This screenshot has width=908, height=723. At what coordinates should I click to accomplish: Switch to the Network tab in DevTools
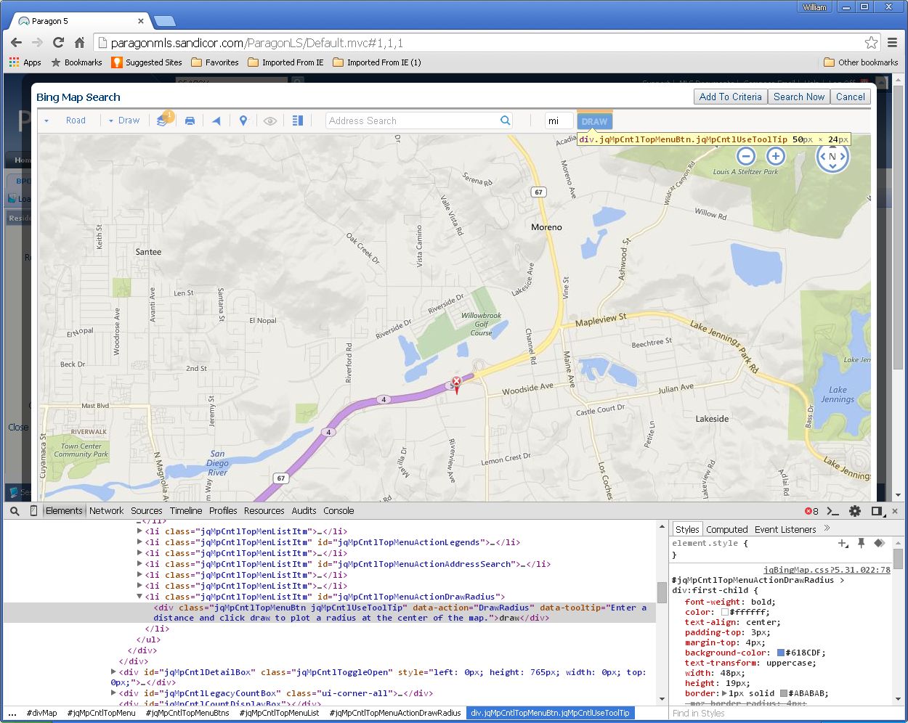click(107, 511)
